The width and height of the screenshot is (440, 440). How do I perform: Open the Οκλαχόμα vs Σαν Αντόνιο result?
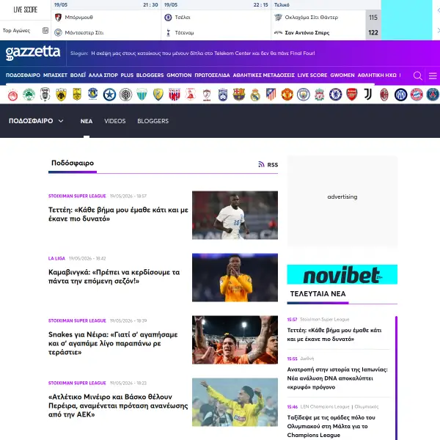point(326,21)
